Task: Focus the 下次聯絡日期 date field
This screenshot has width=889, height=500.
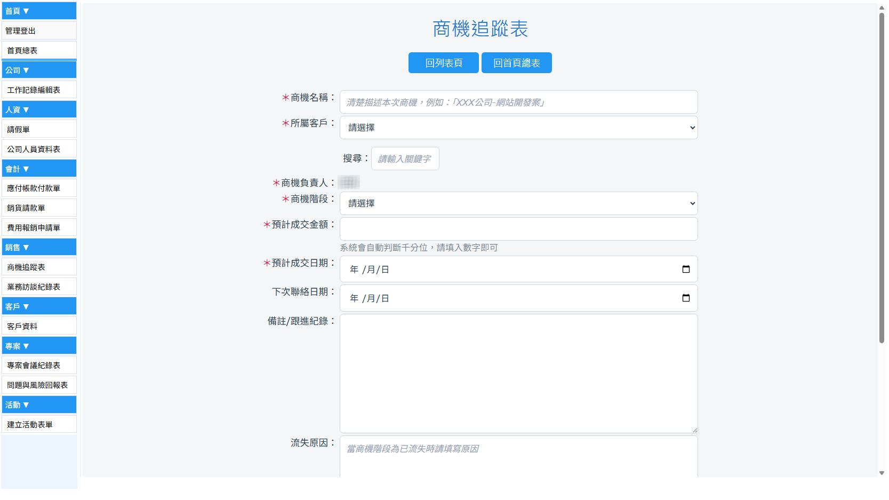Action: click(518, 298)
